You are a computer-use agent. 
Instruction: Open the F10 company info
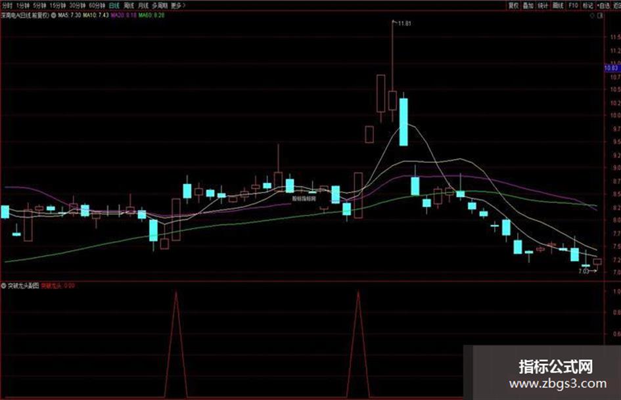coord(573,5)
